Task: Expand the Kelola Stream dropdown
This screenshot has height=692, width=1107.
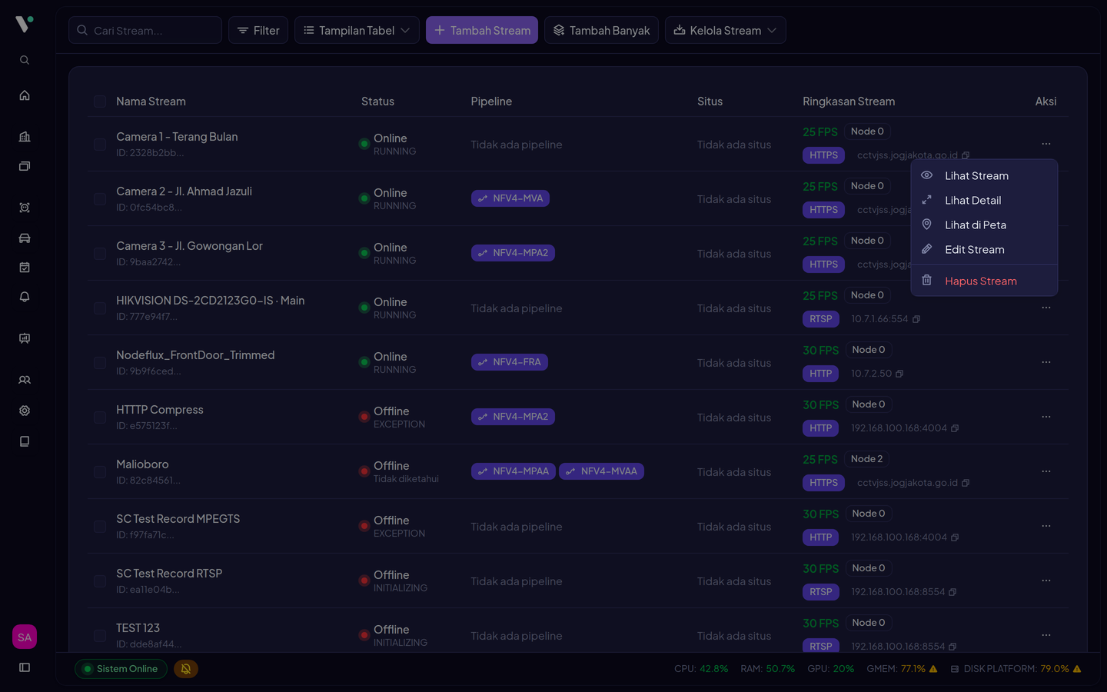Action: (x=725, y=30)
